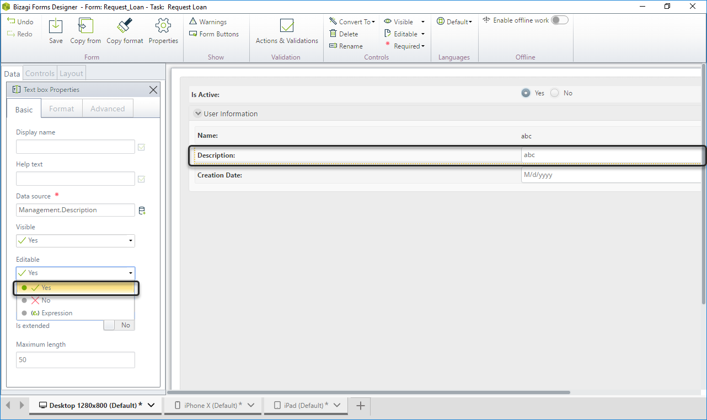The height and width of the screenshot is (420, 707).
Task: Open the ribbon Required dropdown
Action: (404, 46)
